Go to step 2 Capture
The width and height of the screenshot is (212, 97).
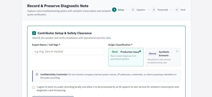point(138,10)
